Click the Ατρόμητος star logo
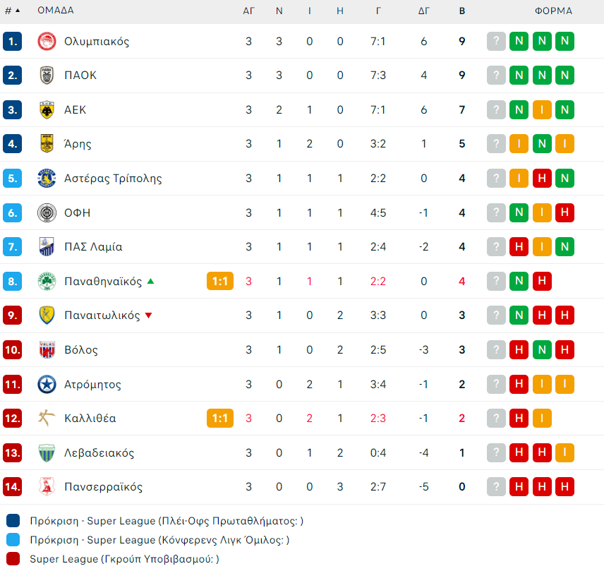The image size is (604, 571). coord(47,384)
